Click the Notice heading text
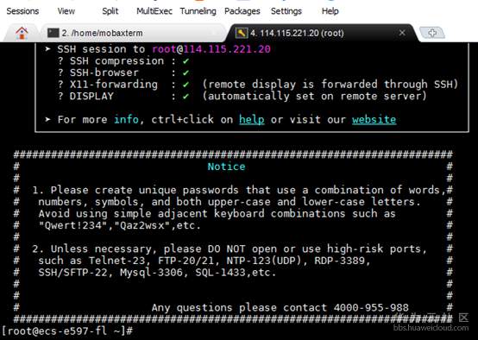Image resolution: width=478 pixels, height=340 pixels. click(227, 167)
